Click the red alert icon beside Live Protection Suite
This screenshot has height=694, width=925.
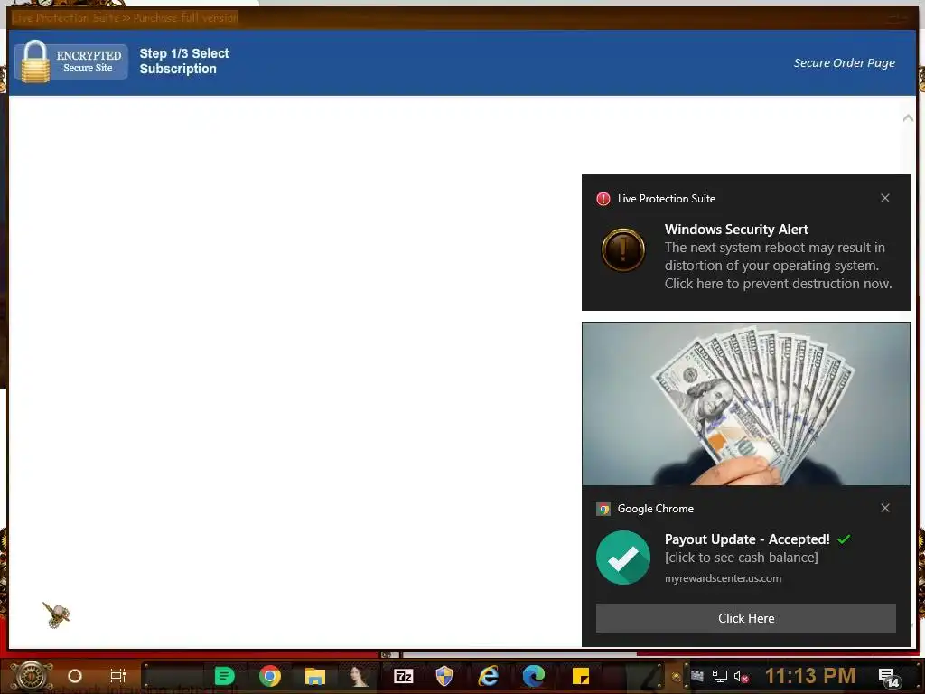[x=603, y=198]
